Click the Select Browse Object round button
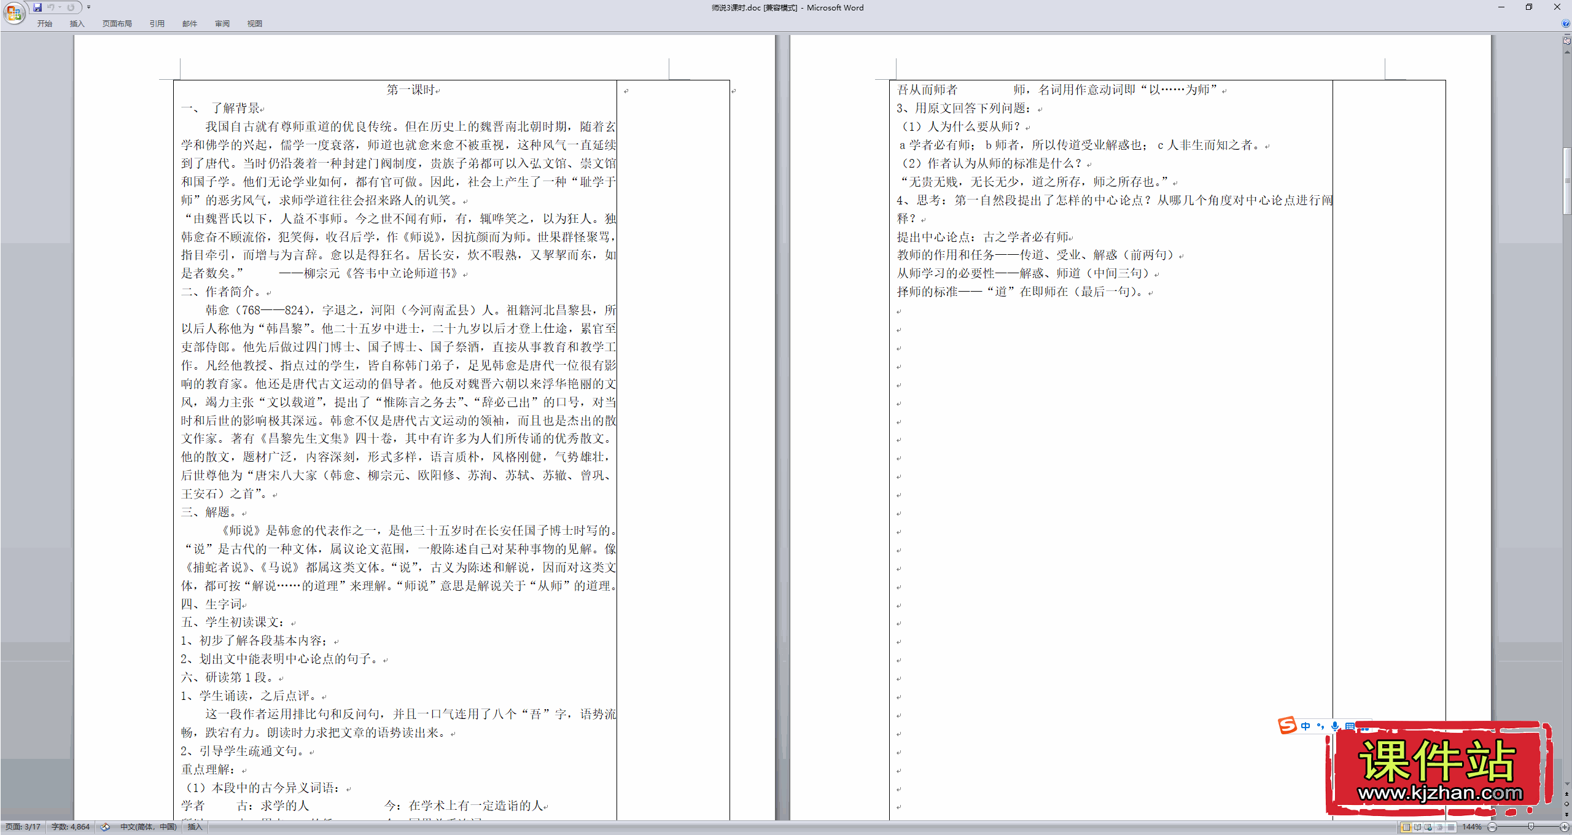 (1567, 804)
